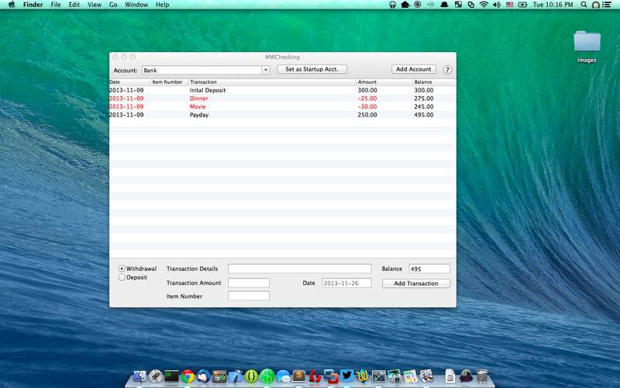Click the clock showing Tue 10:16 PM
The image size is (620, 388).
tap(553, 5)
